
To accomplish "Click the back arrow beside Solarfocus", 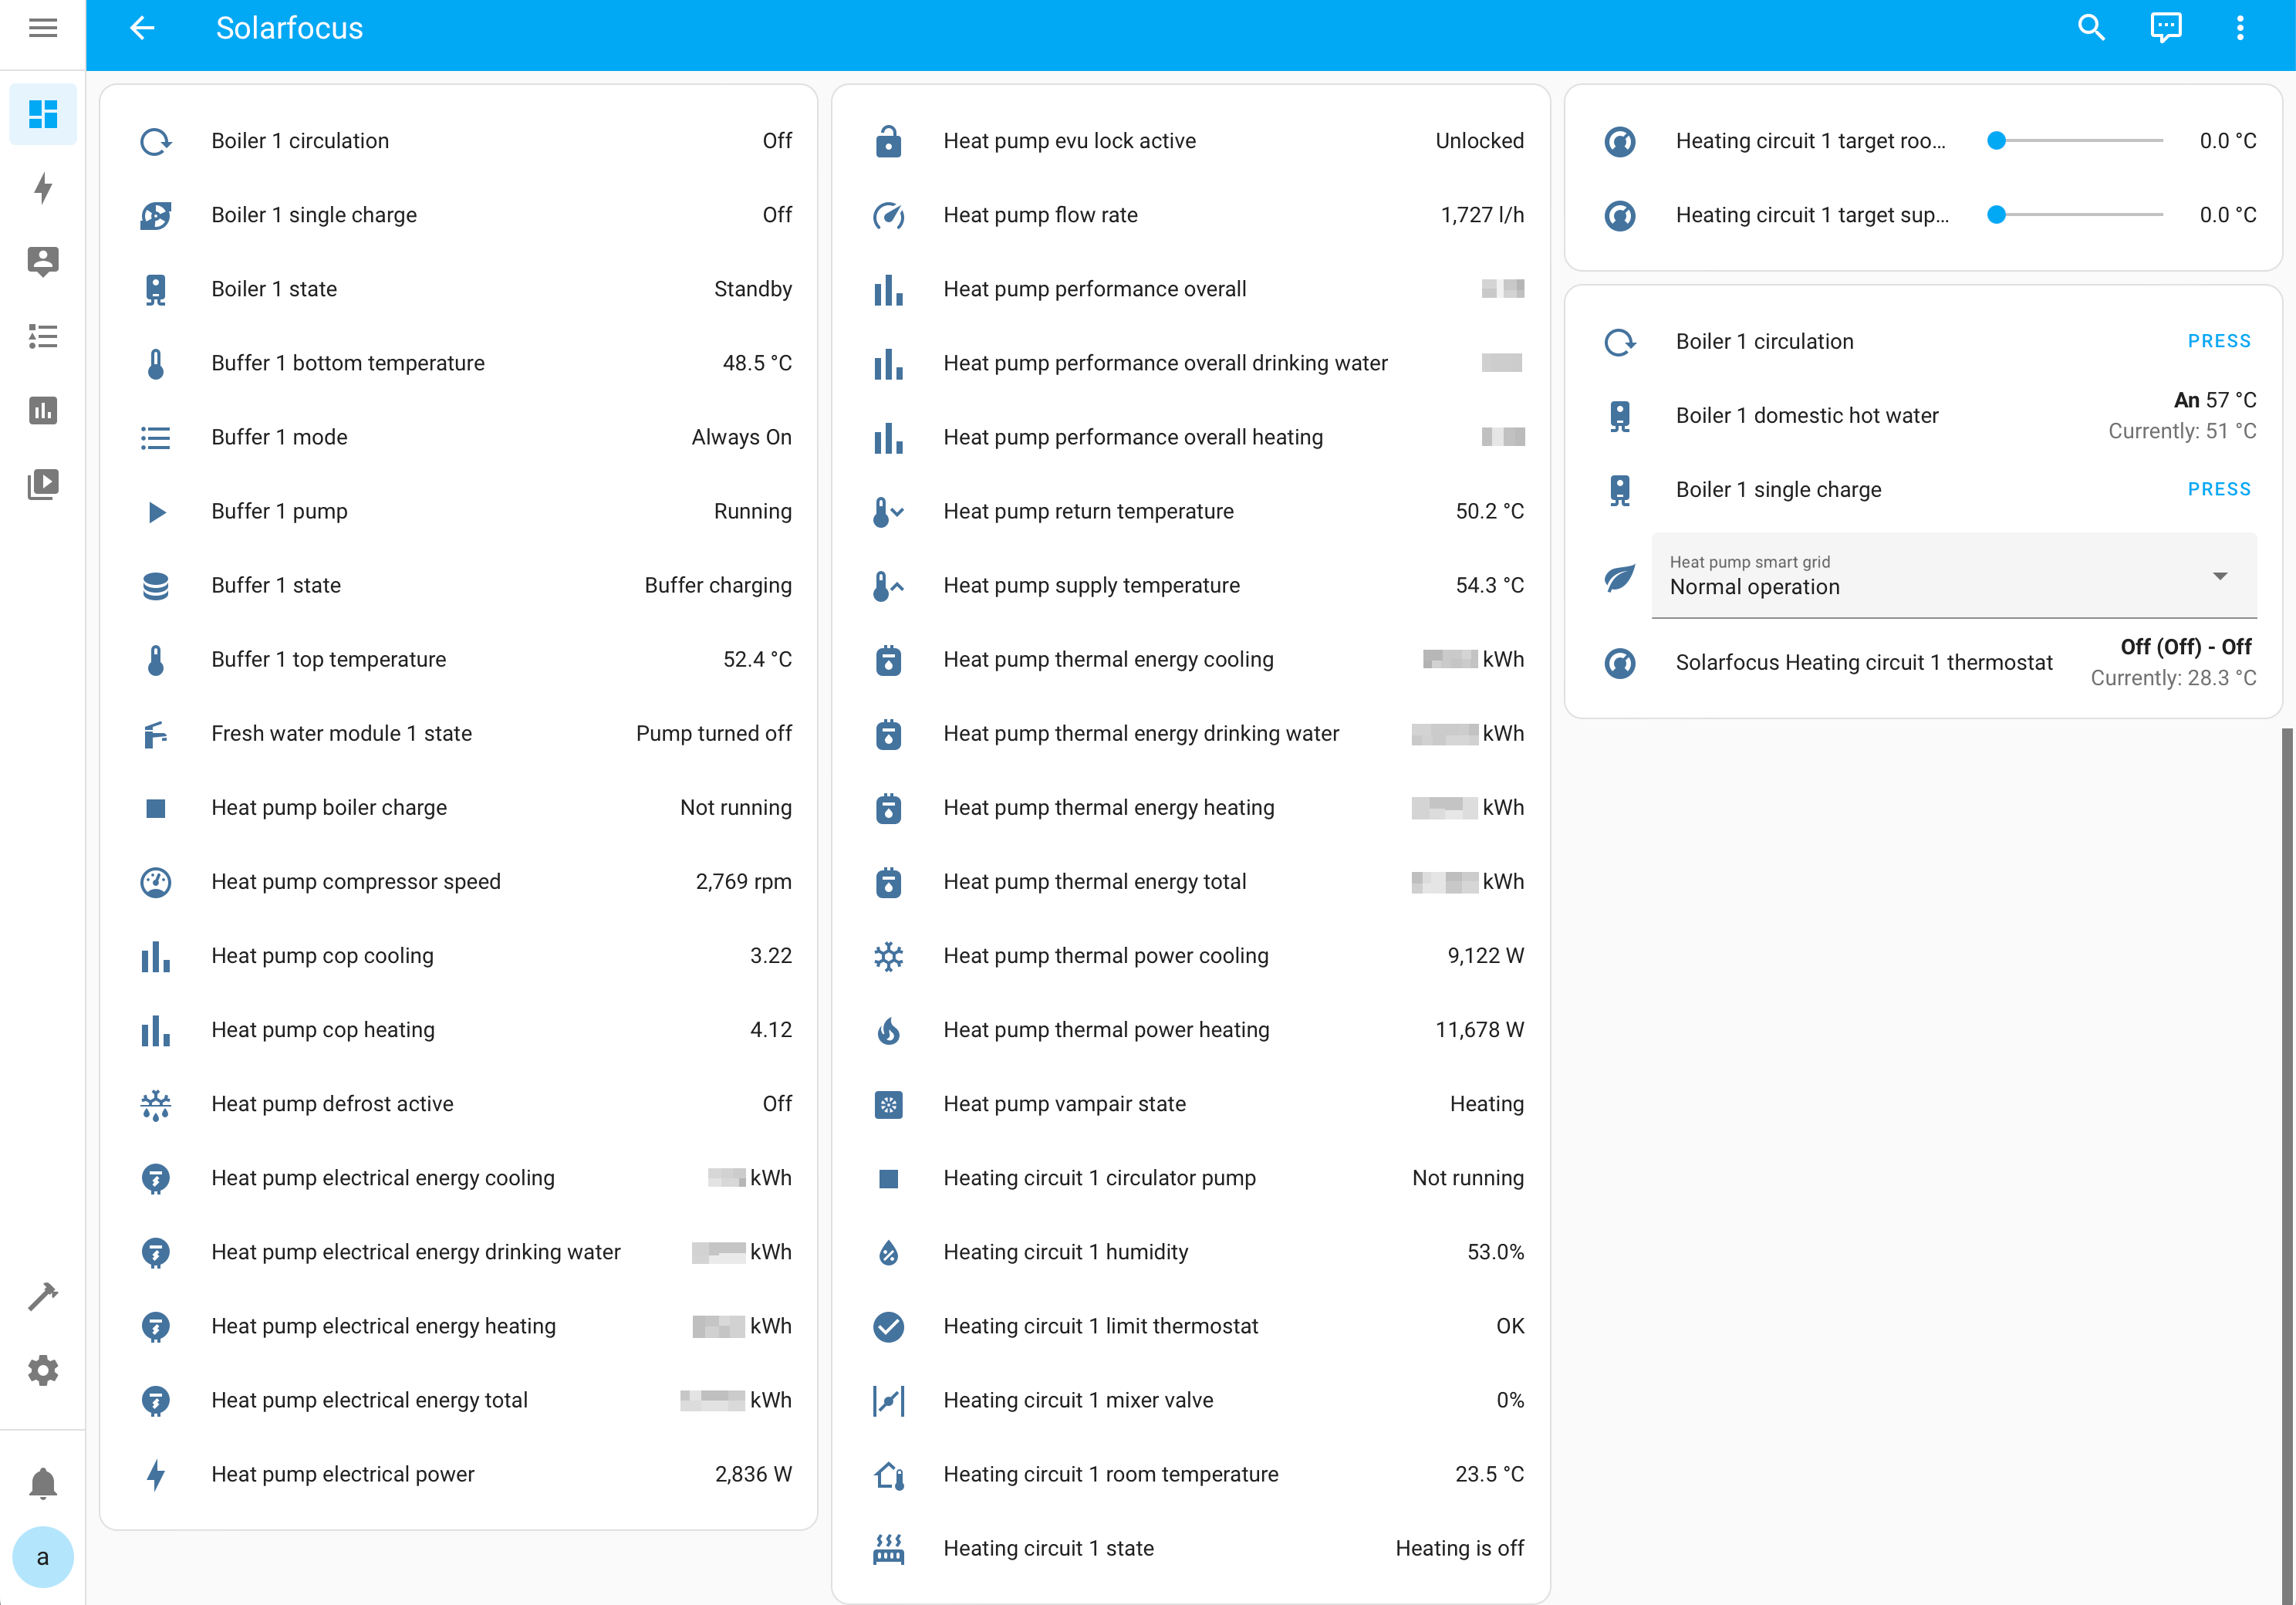I will [143, 28].
